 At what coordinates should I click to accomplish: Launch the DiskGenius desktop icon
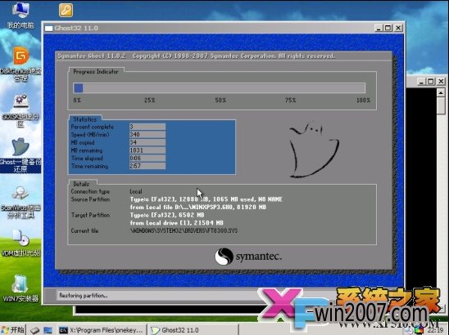tap(20, 65)
